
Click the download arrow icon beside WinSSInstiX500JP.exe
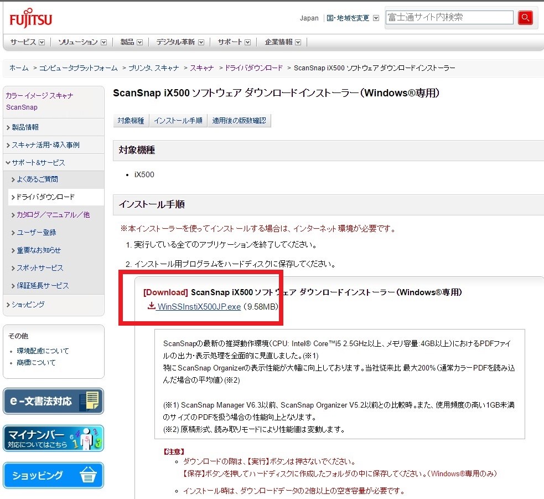pyautogui.click(x=151, y=306)
